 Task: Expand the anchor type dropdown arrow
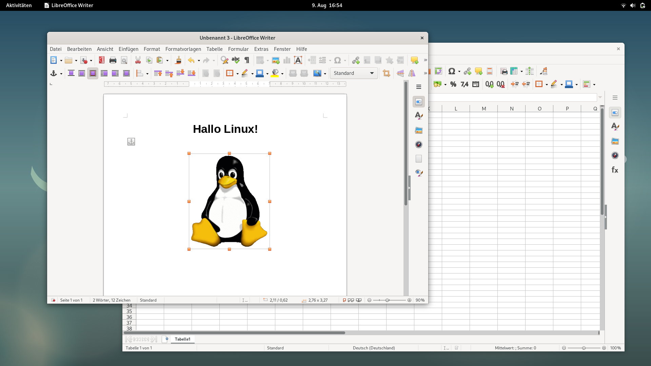[61, 74]
